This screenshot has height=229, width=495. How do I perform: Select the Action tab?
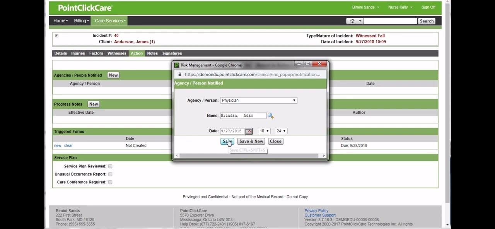point(137,53)
